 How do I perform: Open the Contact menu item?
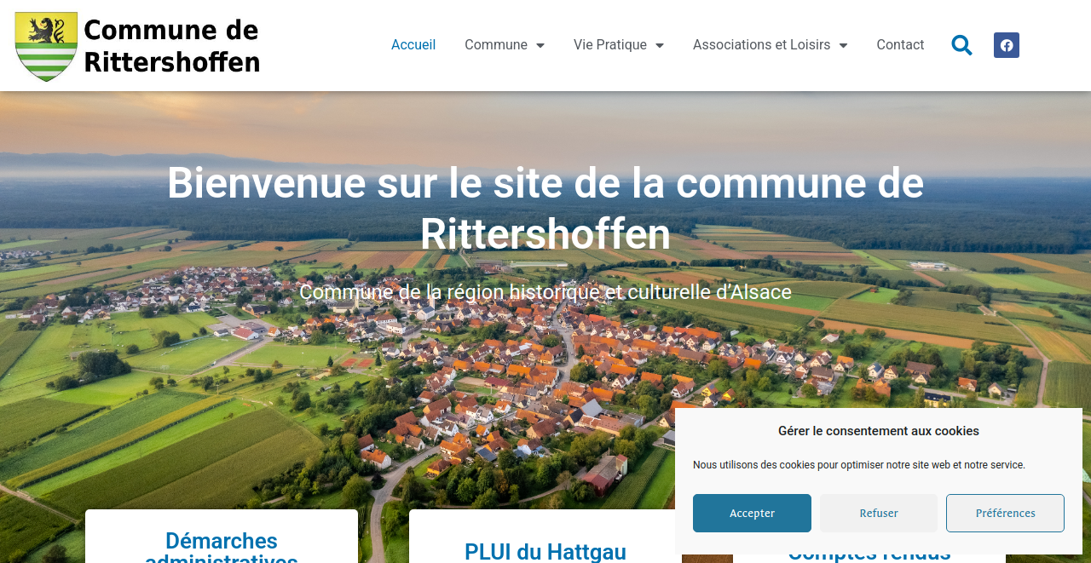[x=900, y=45]
